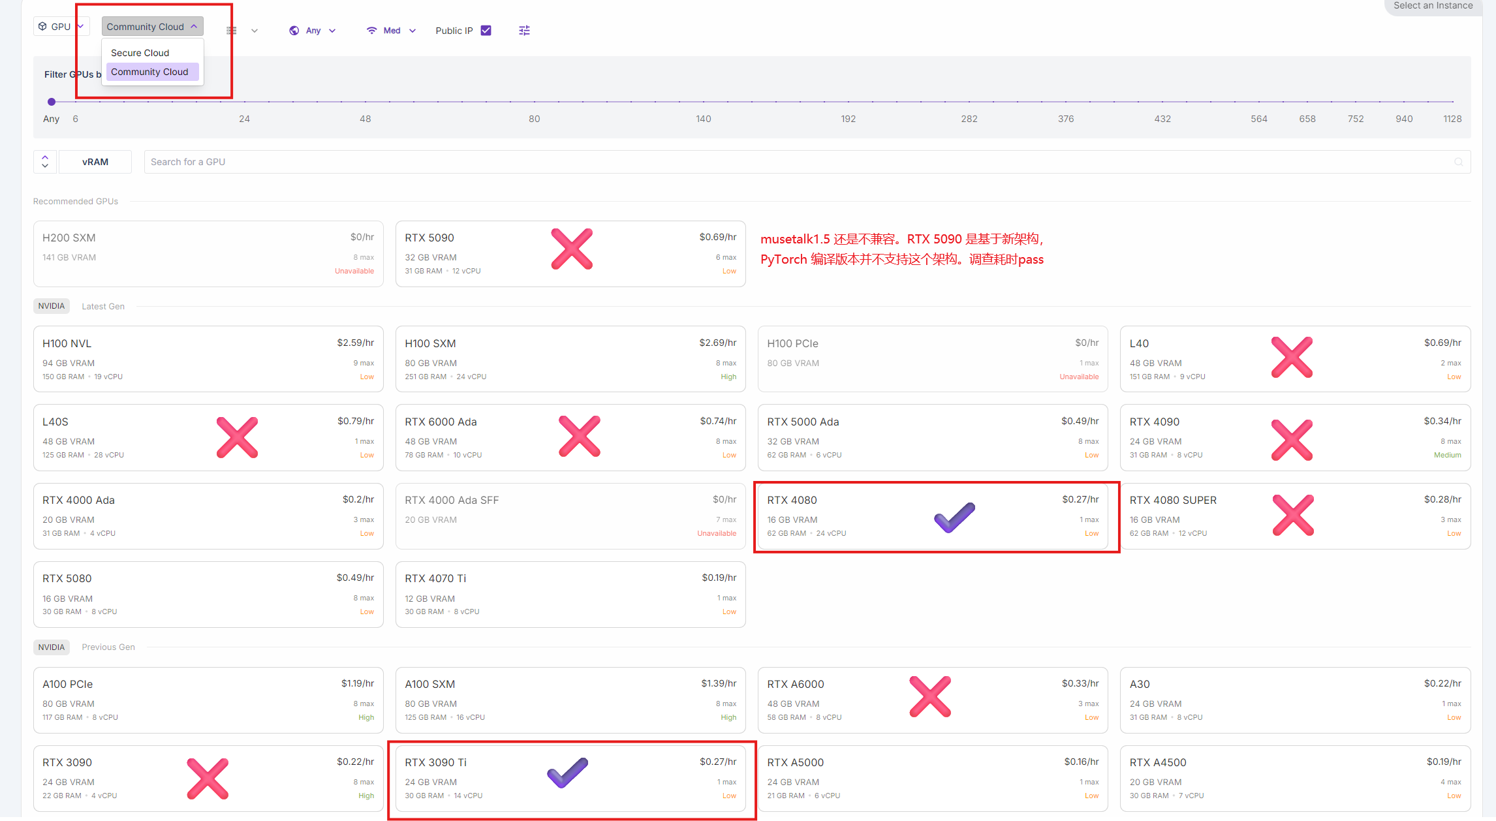Select Community Cloud menu option
The height and width of the screenshot is (821, 1496).
coord(149,72)
